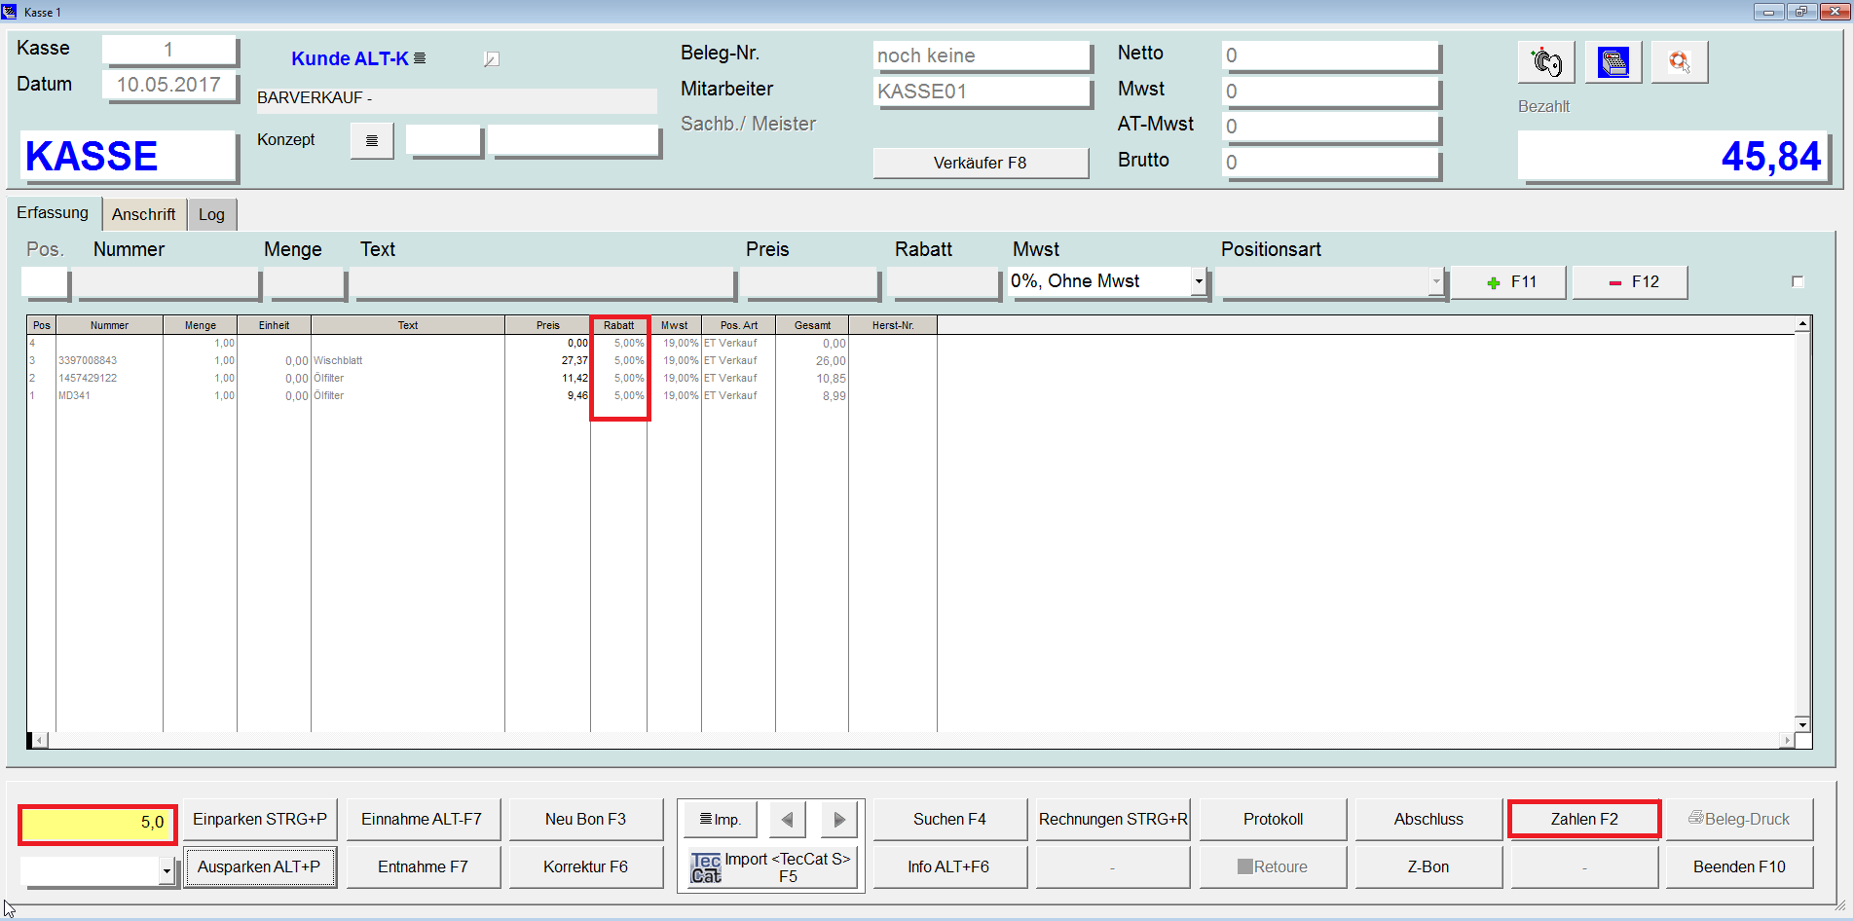
Task: Click the Kunde ALT-K link
Action: pos(350,58)
